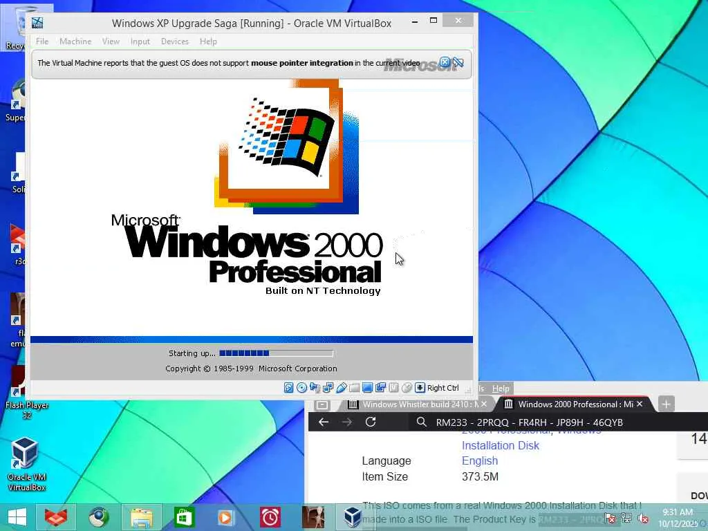Open the VirtualBox File menu
This screenshot has width=708, height=531.
(x=42, y=41)
